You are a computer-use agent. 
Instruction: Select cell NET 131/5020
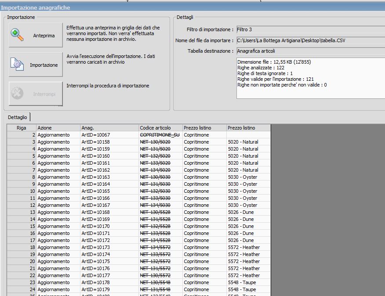tap(160, 149)
